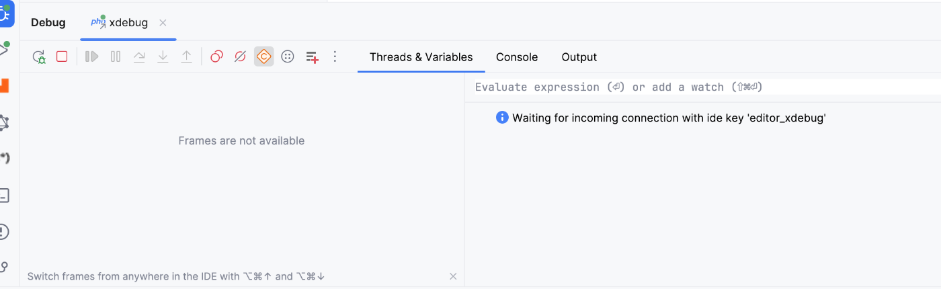Switch to the Output tab
941x289 pixels.
click(x=579, y=57)
